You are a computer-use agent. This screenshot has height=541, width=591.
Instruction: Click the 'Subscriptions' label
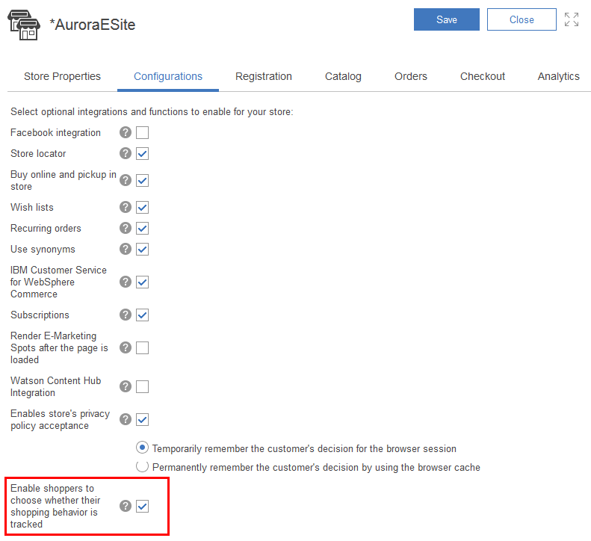tap(40, 315)
